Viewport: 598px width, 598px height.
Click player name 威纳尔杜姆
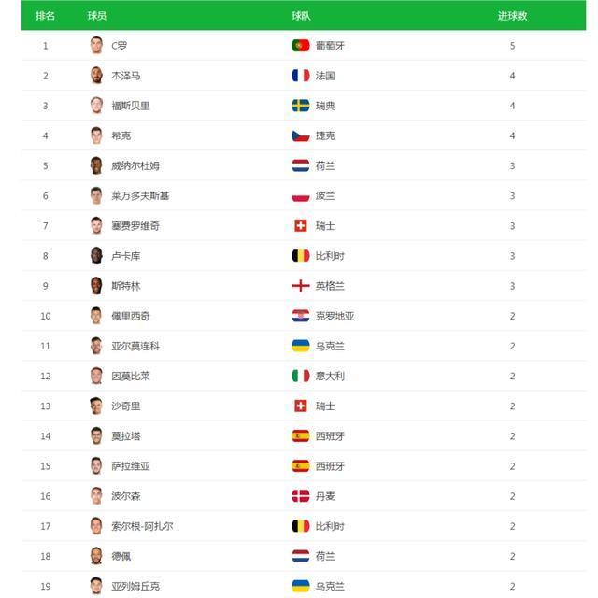click(x=135, y=166)
